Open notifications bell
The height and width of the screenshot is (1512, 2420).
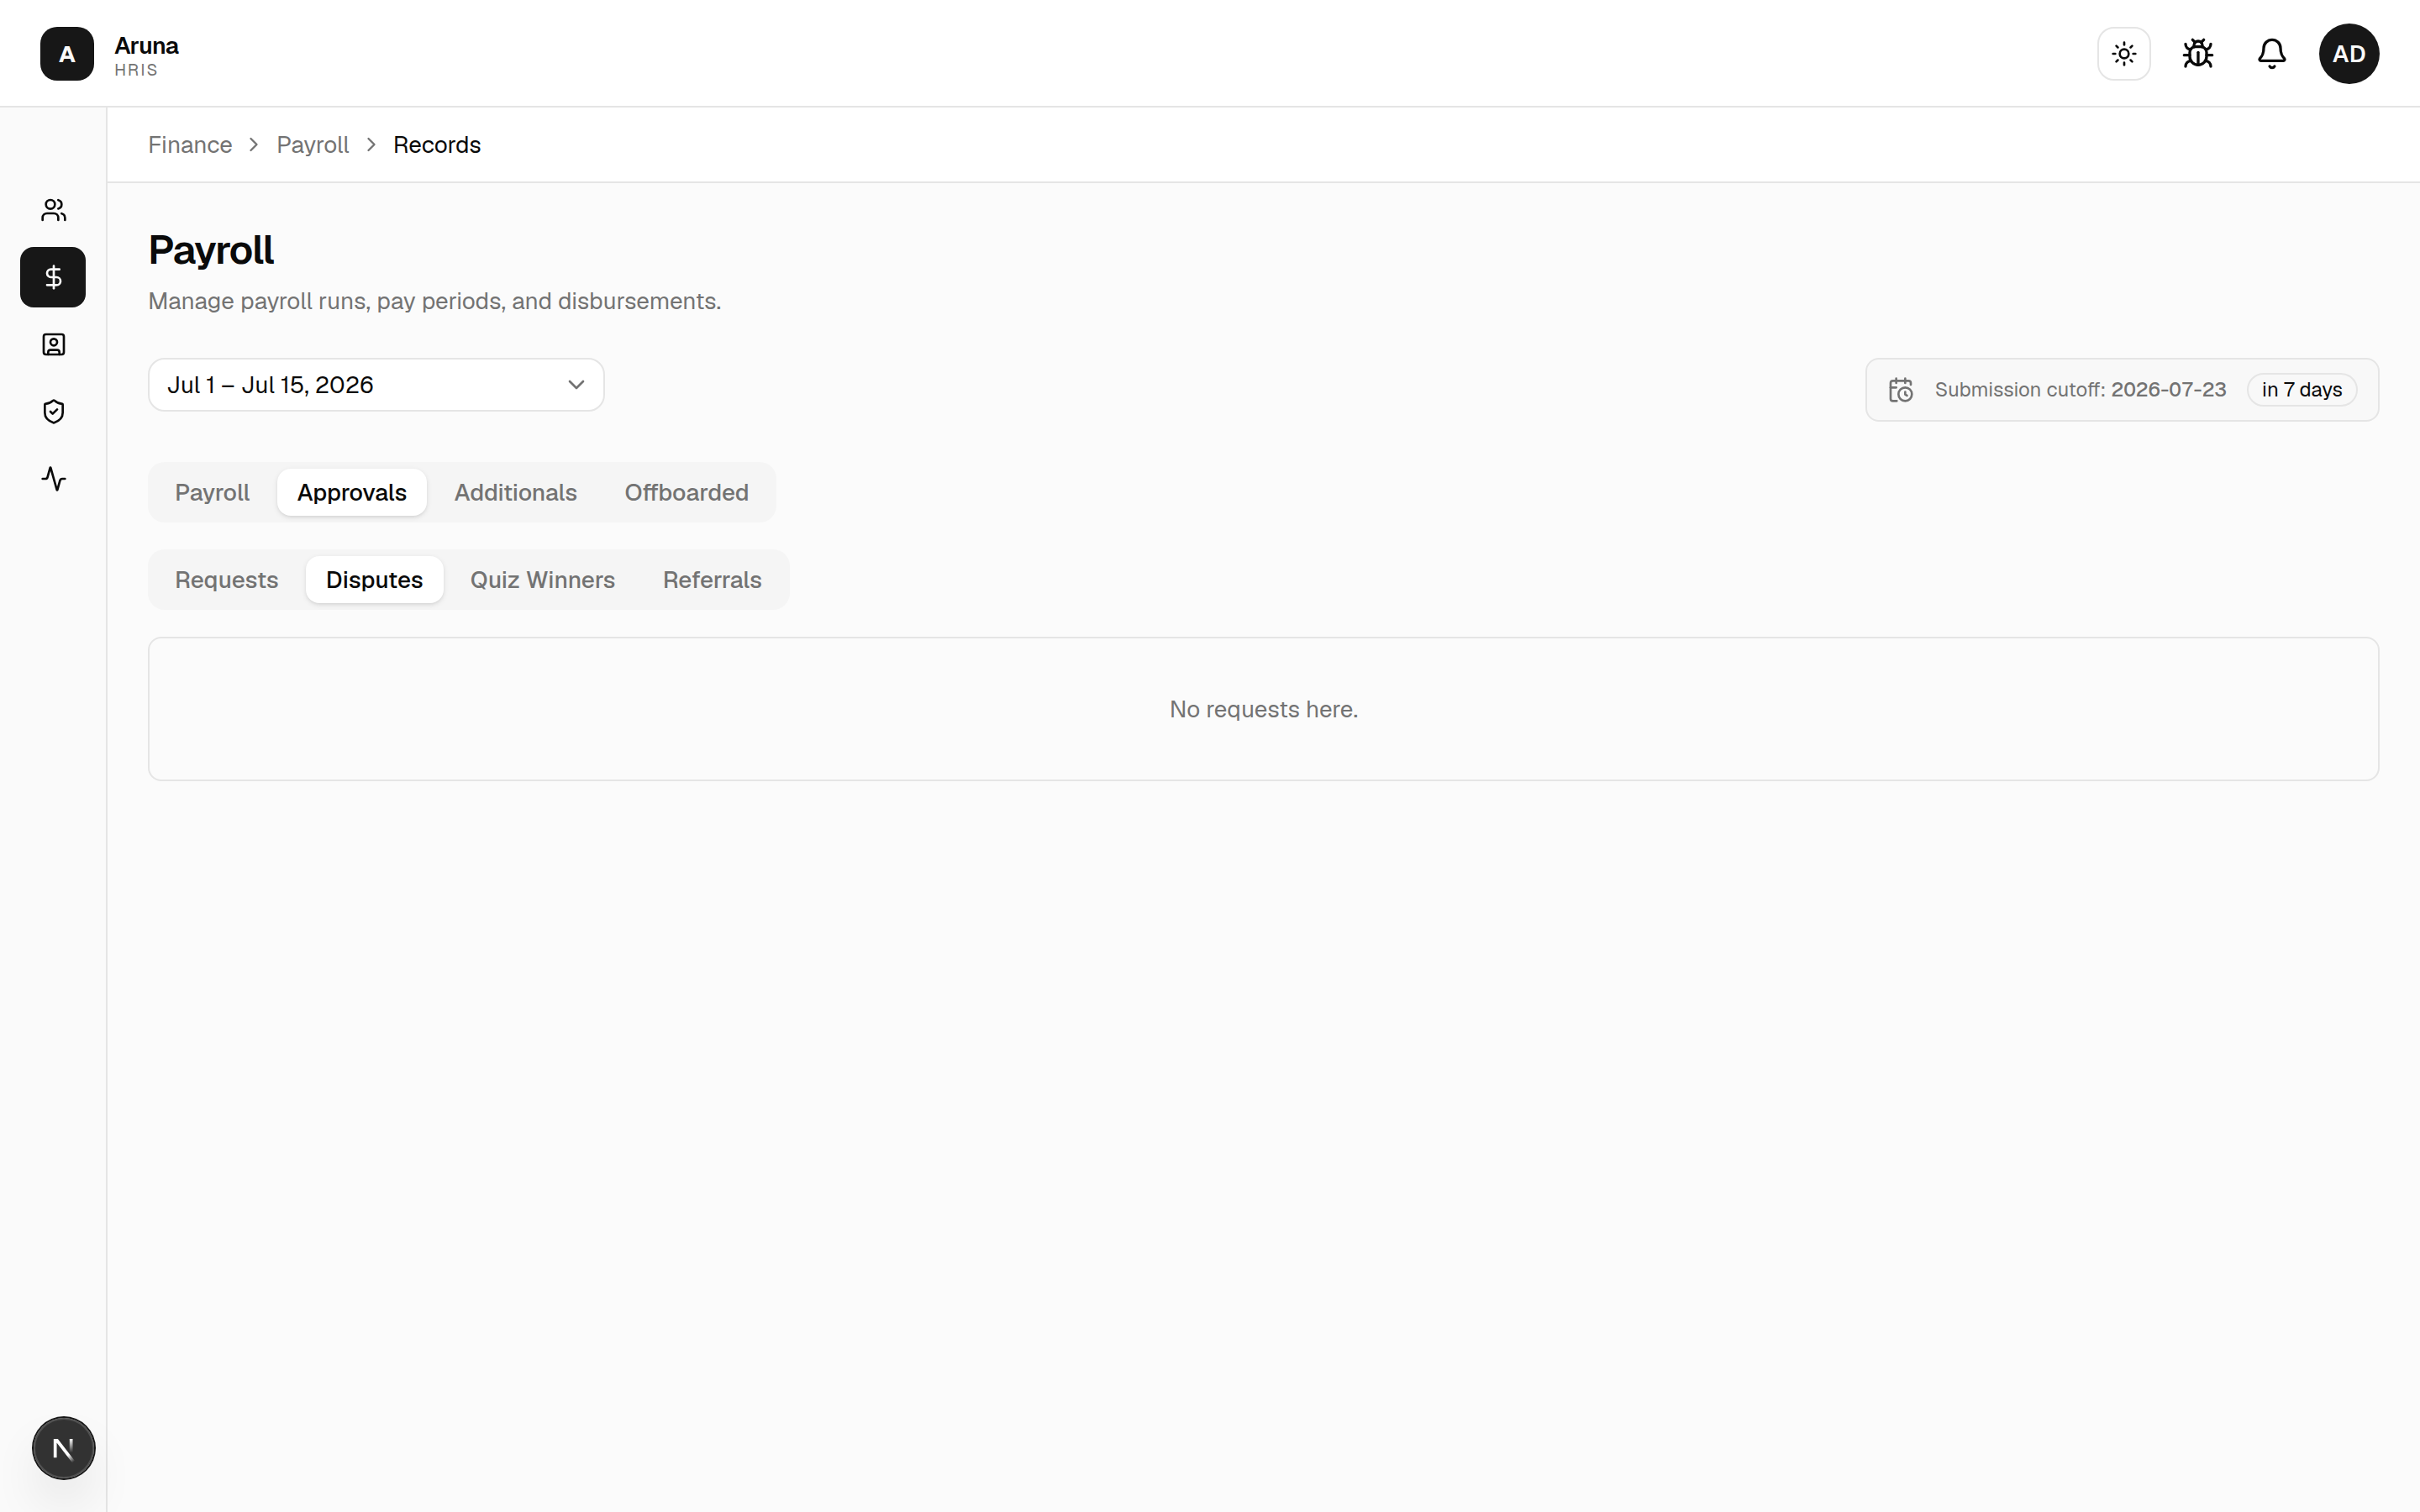(x=2272, y=54)
